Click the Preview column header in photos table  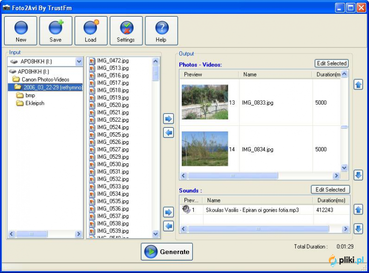209,75
